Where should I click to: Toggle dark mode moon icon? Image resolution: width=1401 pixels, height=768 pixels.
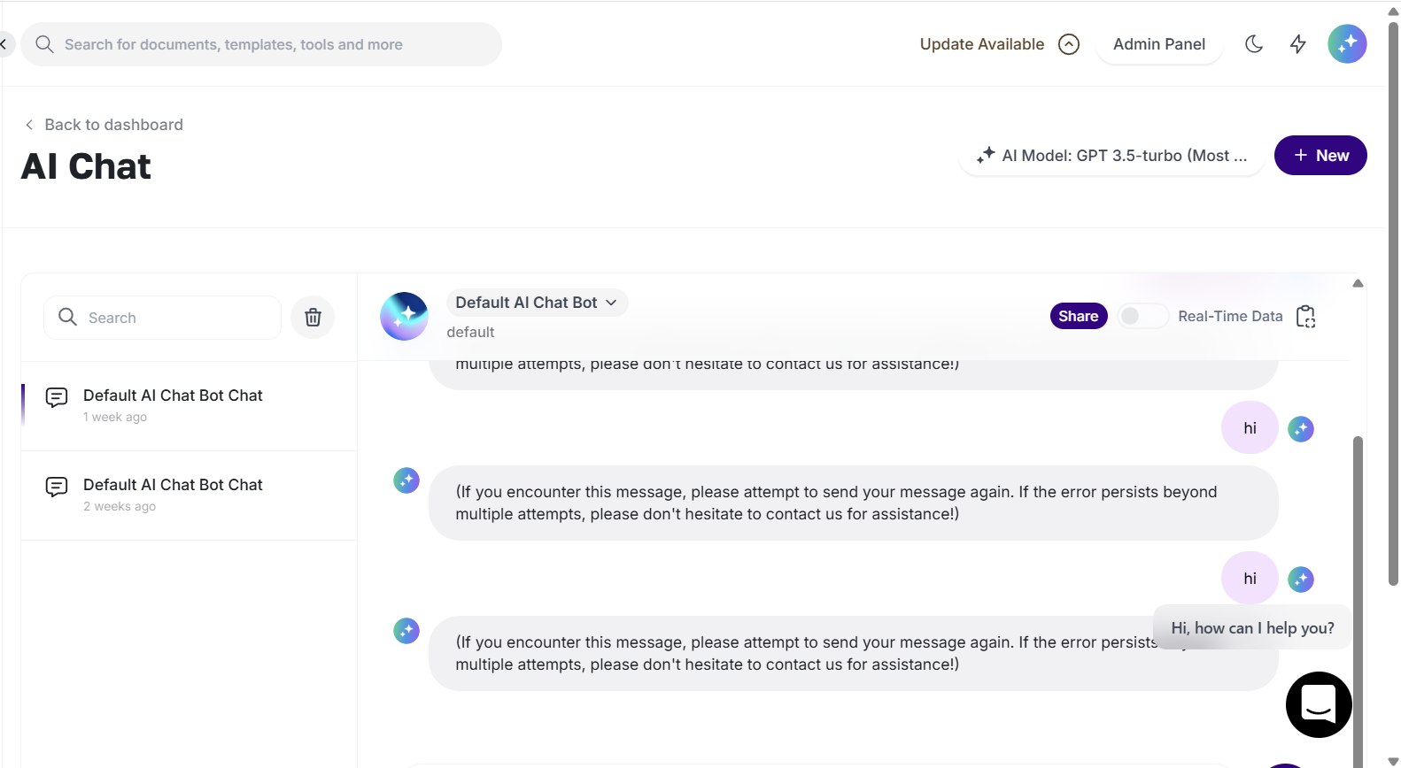point(1253,44)
